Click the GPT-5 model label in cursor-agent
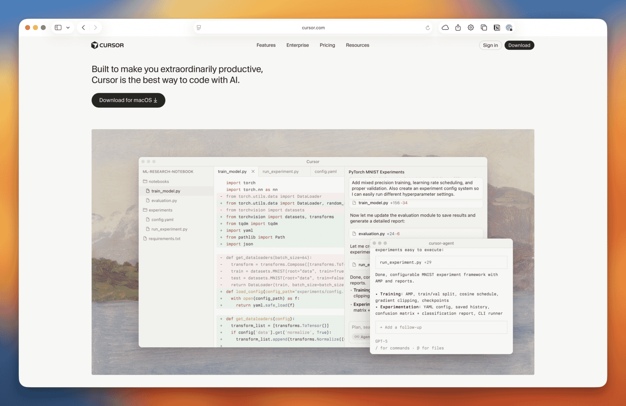The height and width of the screenshot is (406, 626). click(381, 341)
